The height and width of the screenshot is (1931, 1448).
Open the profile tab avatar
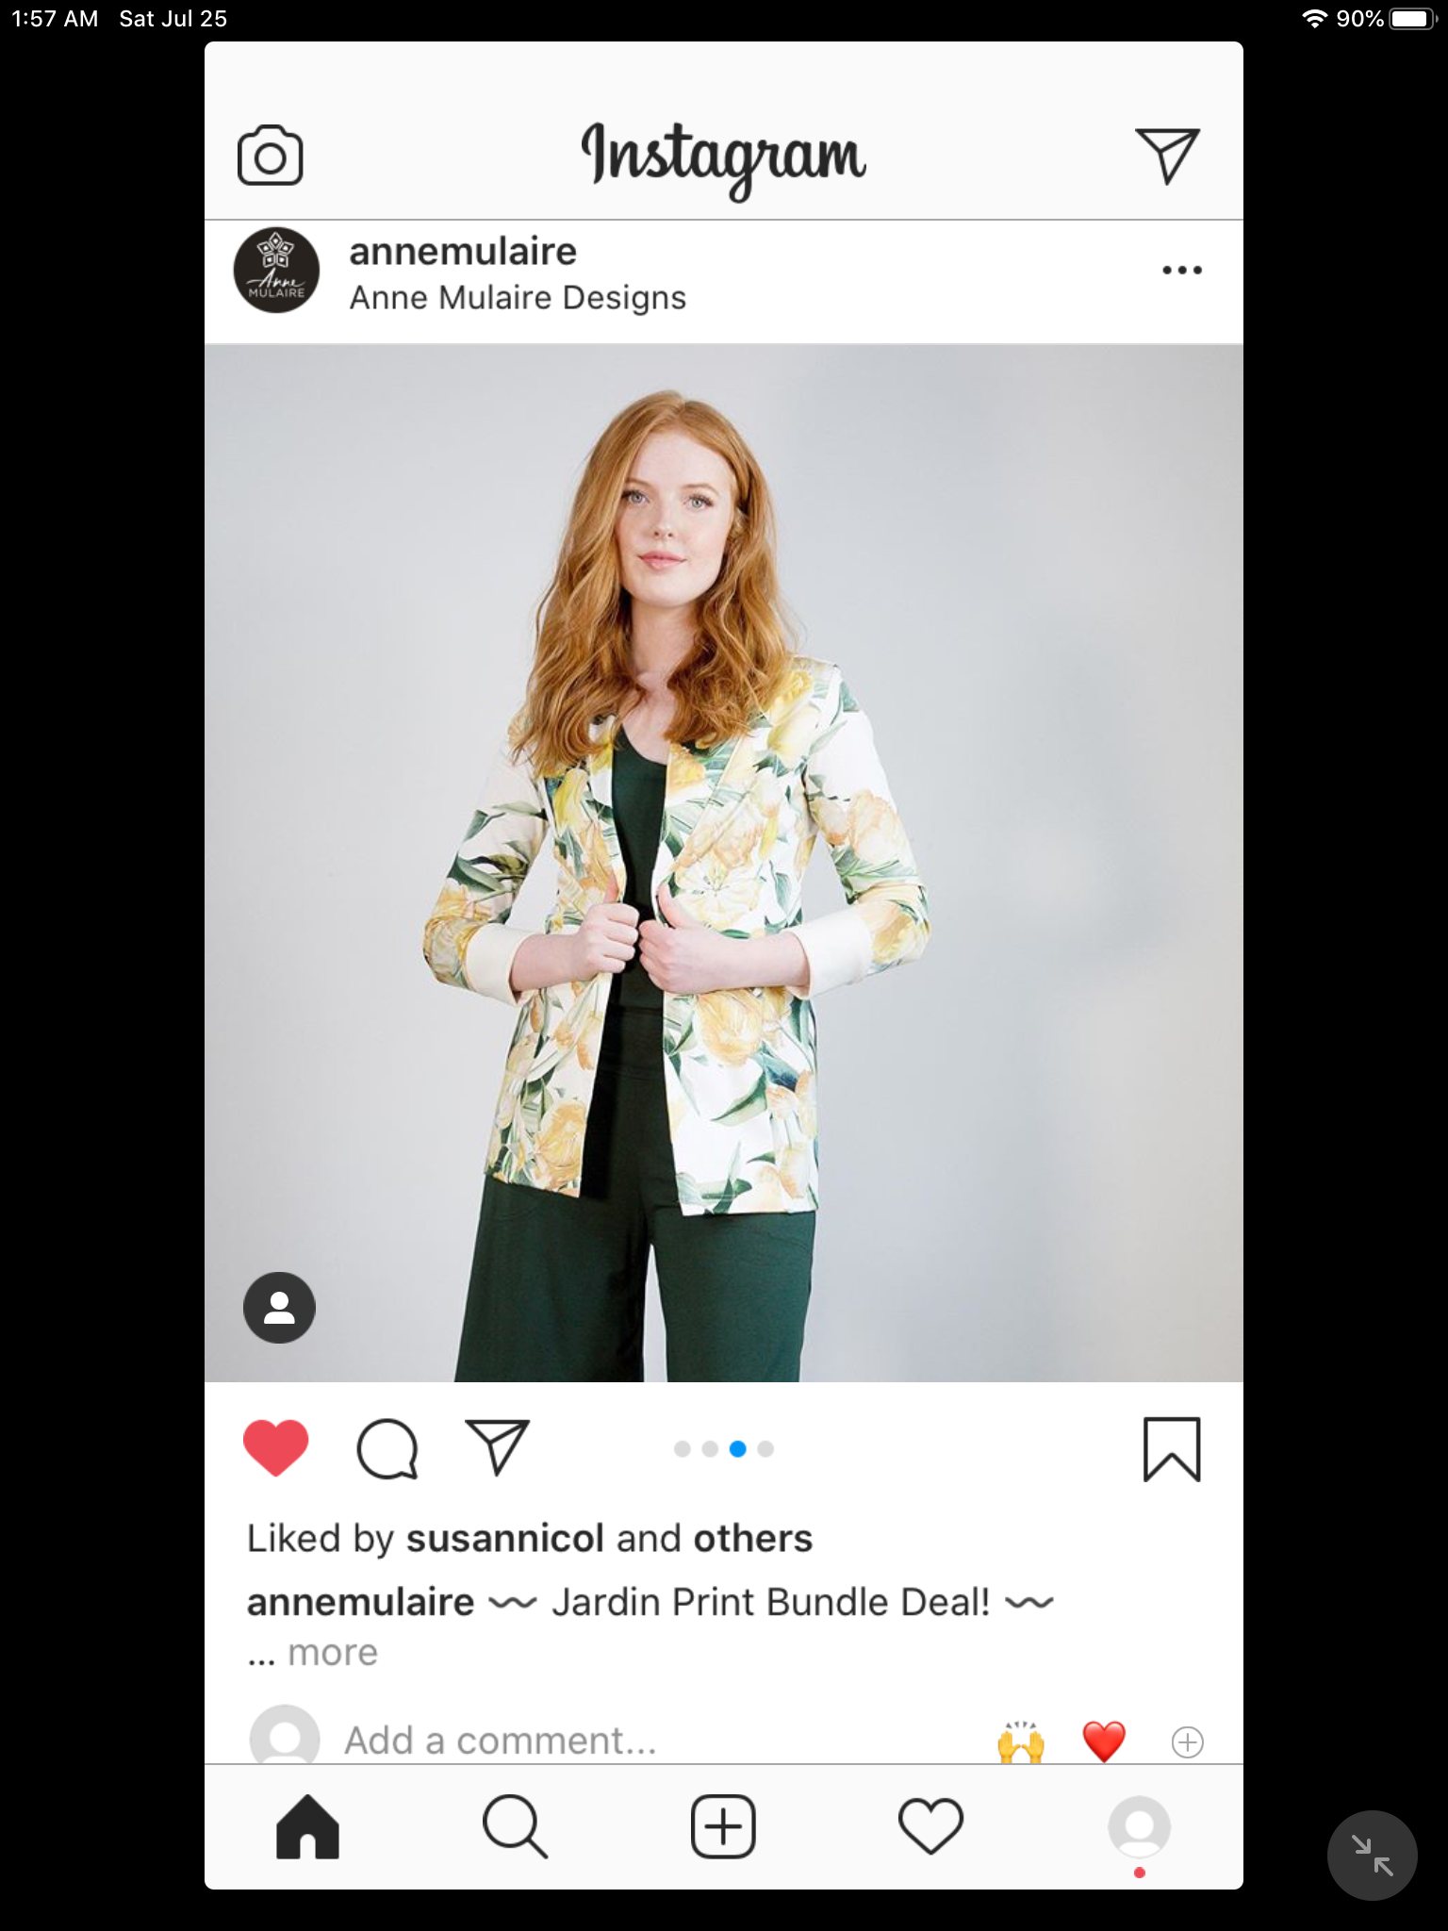[1139, 1826]
